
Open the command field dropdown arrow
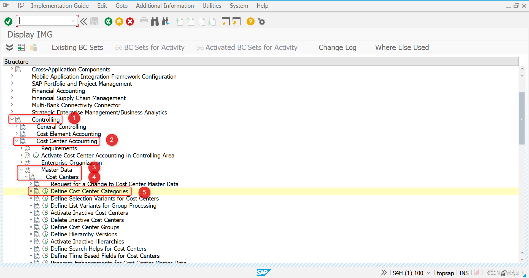(73, 21)
